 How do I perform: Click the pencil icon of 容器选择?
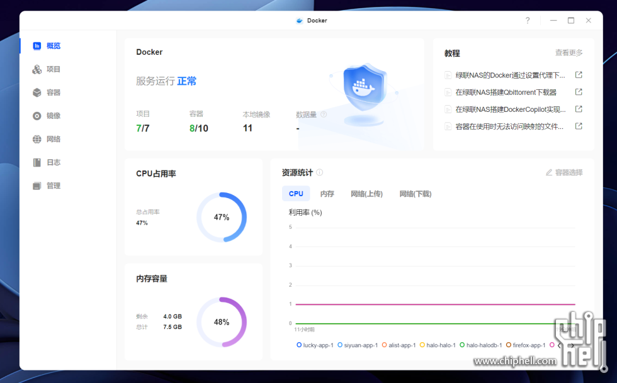(x=549, y=172)
